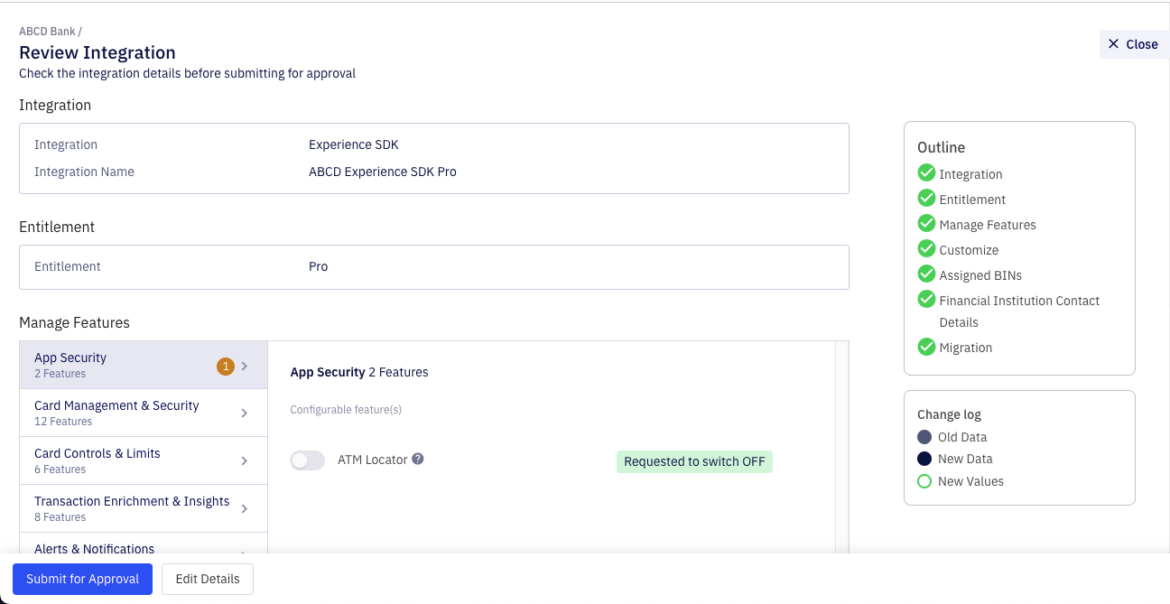Click the Entitlement status check icon
Image resolution: width=1170 pixels, height=604 pixels.
pos(926,199)
